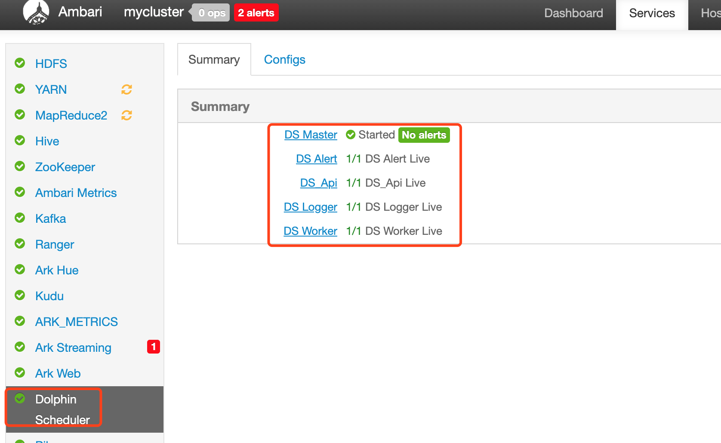Click the DS Master started status icon
Image resolution: width=721 pixels, height=443 pixels.
pyautogui.click(x=351, y=135)
